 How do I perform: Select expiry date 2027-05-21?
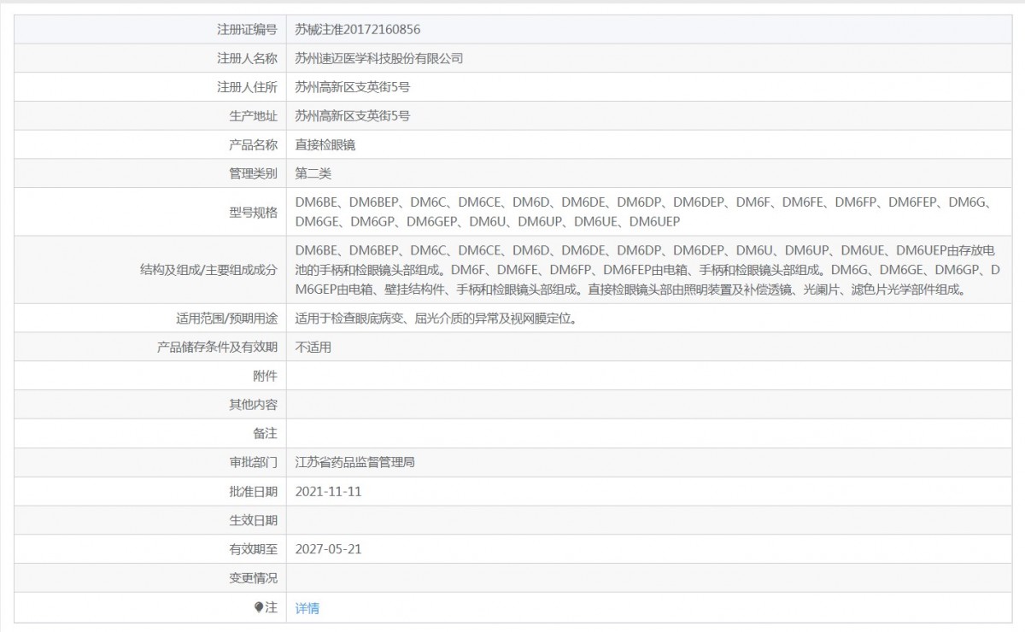[328, 549]
